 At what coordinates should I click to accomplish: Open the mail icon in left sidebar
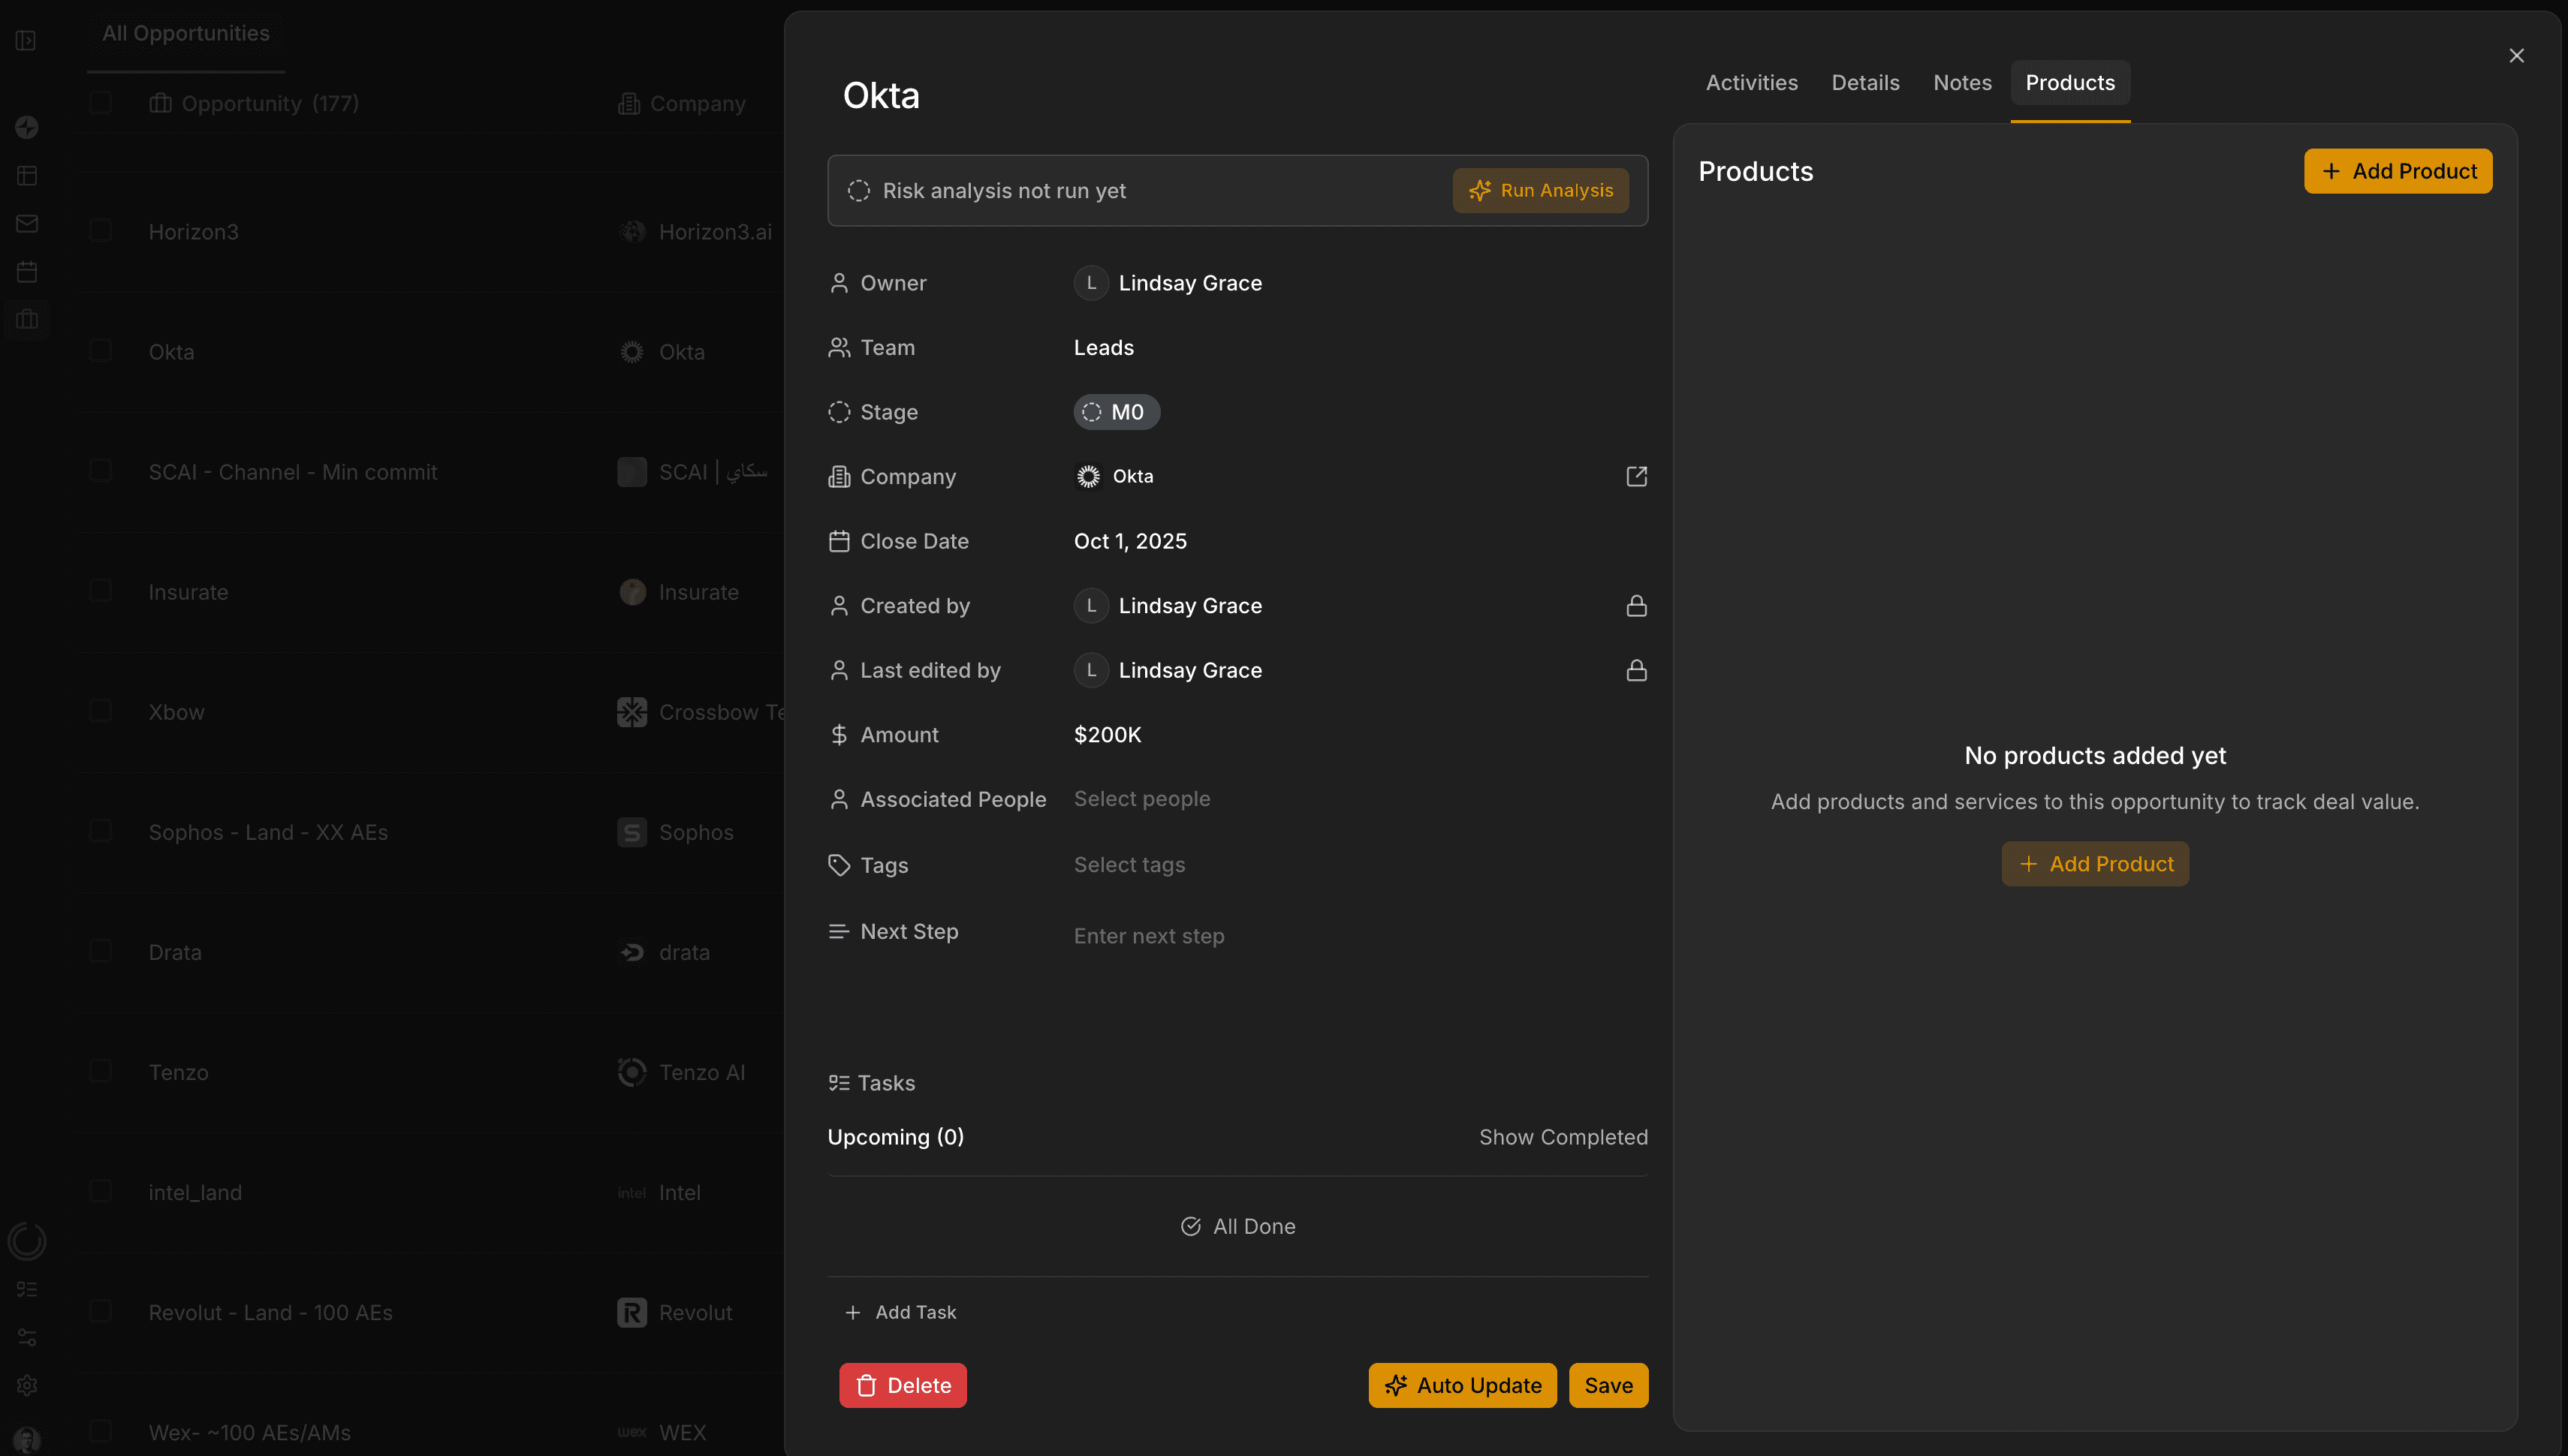tap(27, 224)
